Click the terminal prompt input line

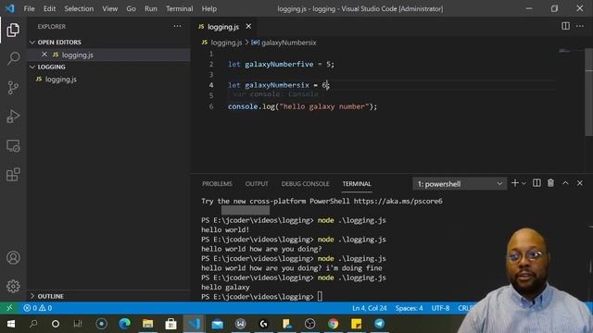(262, 297)
